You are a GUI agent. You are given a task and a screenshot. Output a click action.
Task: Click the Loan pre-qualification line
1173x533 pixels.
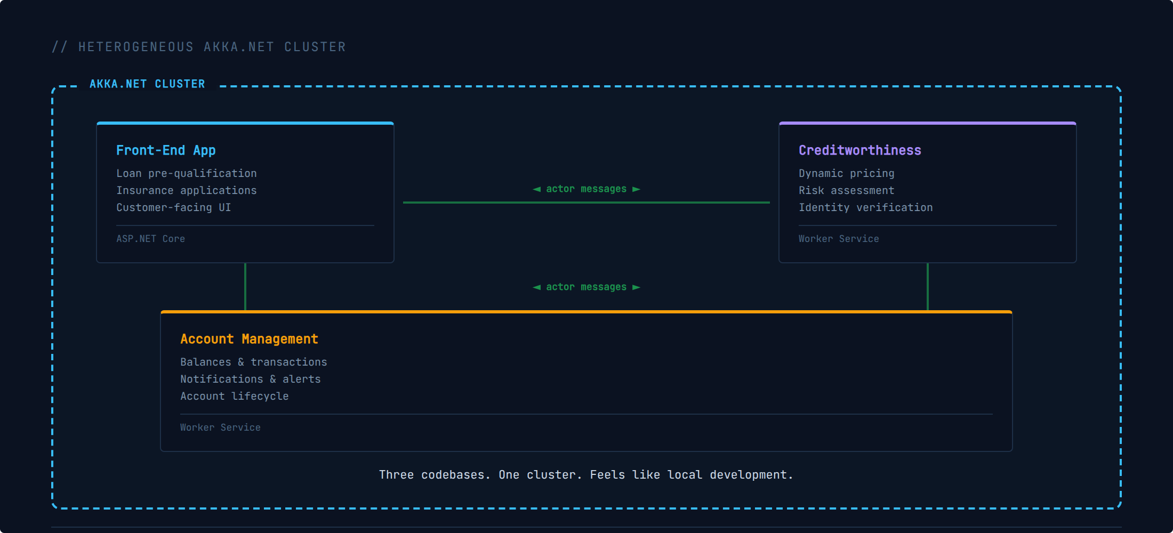pos(186,173)
